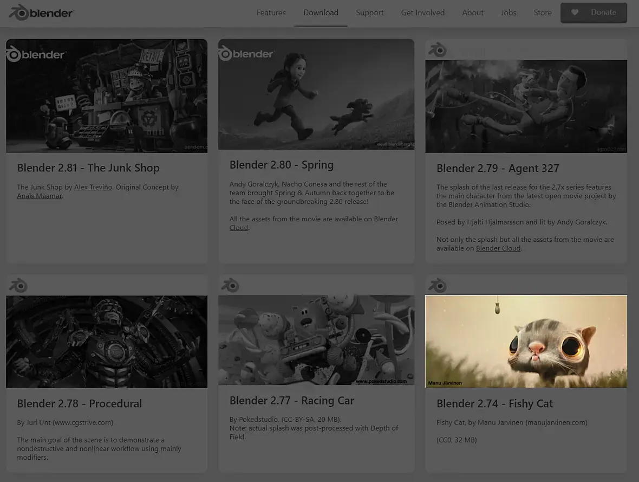Image resolution: width=639 pixels, height=482 pixels.
Task: Open the Fishy Cat splash image
Action: click(526, 341)
